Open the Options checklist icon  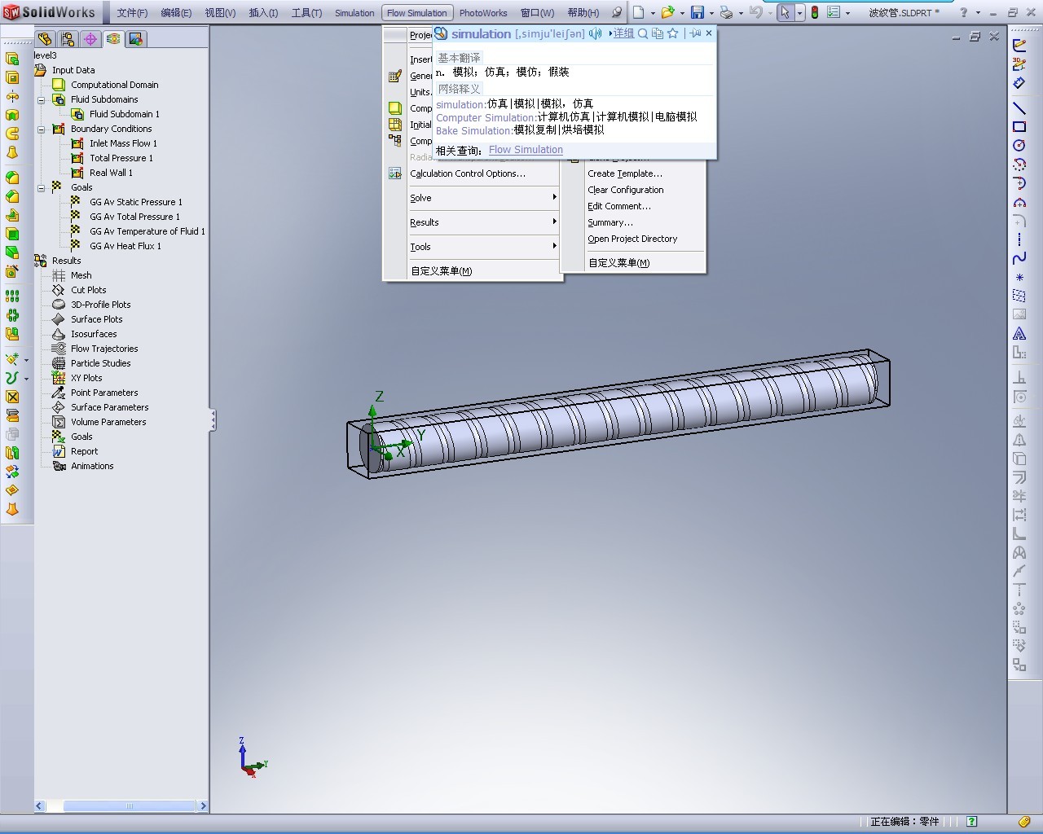click(x=834, y=12)
